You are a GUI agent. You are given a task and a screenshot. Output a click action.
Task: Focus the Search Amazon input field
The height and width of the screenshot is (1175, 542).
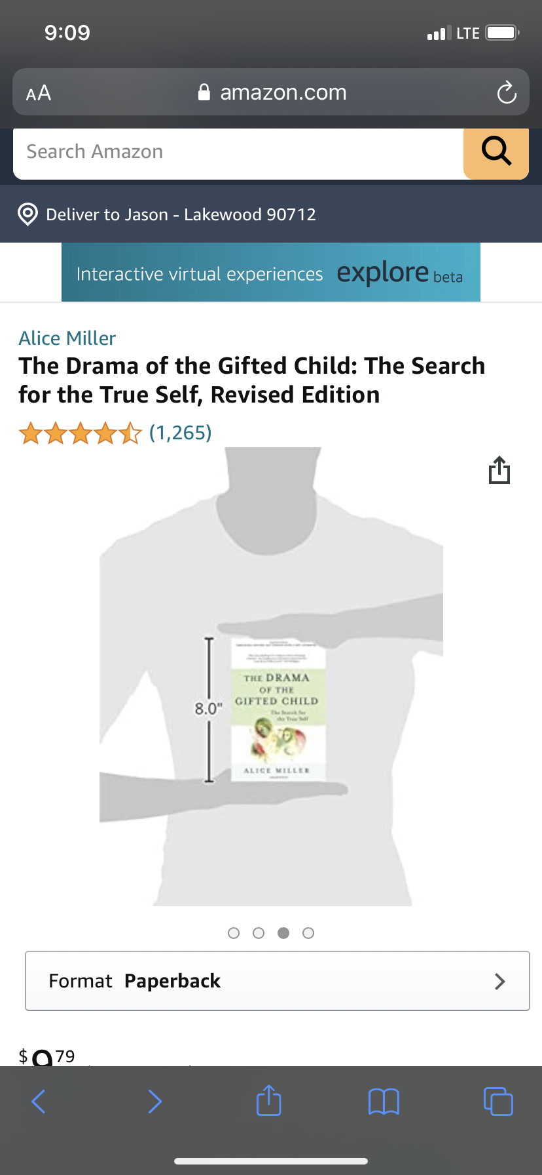[x=238, y=153]
